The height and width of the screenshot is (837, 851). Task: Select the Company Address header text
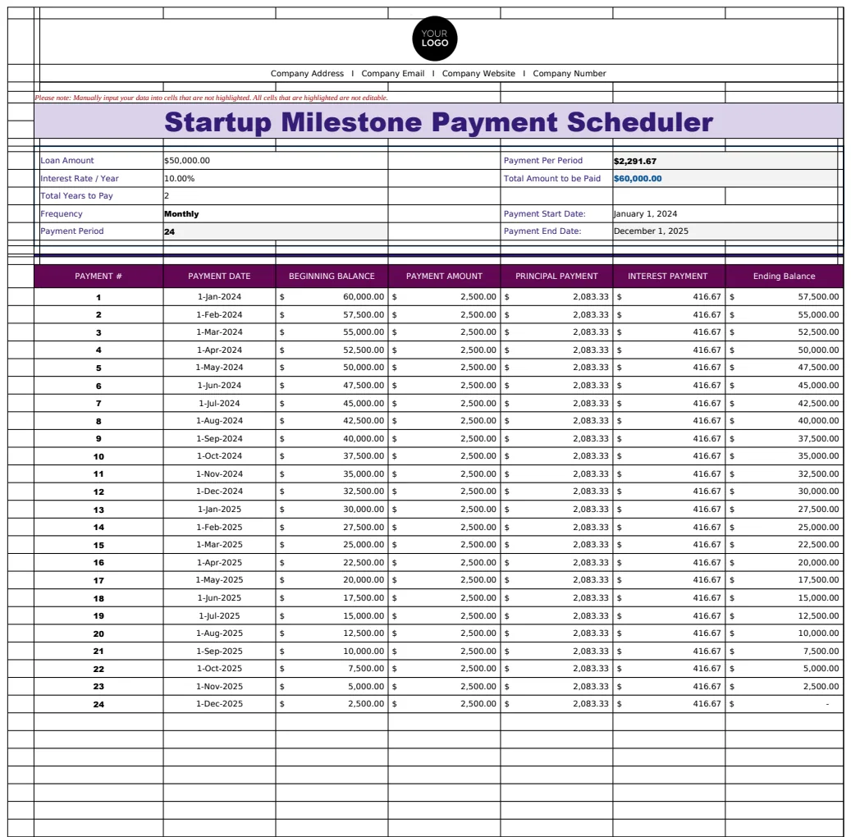click(x=307, y=73)
